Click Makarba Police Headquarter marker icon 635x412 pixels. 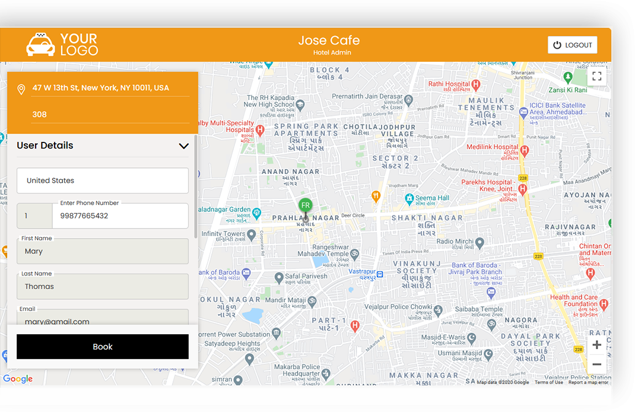pyautogui.click(x=326, y=373)
